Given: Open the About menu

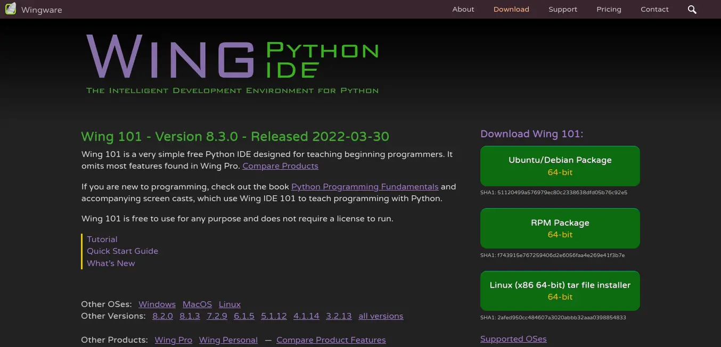Looking at the screenshot, I should [x=463, y=9].
